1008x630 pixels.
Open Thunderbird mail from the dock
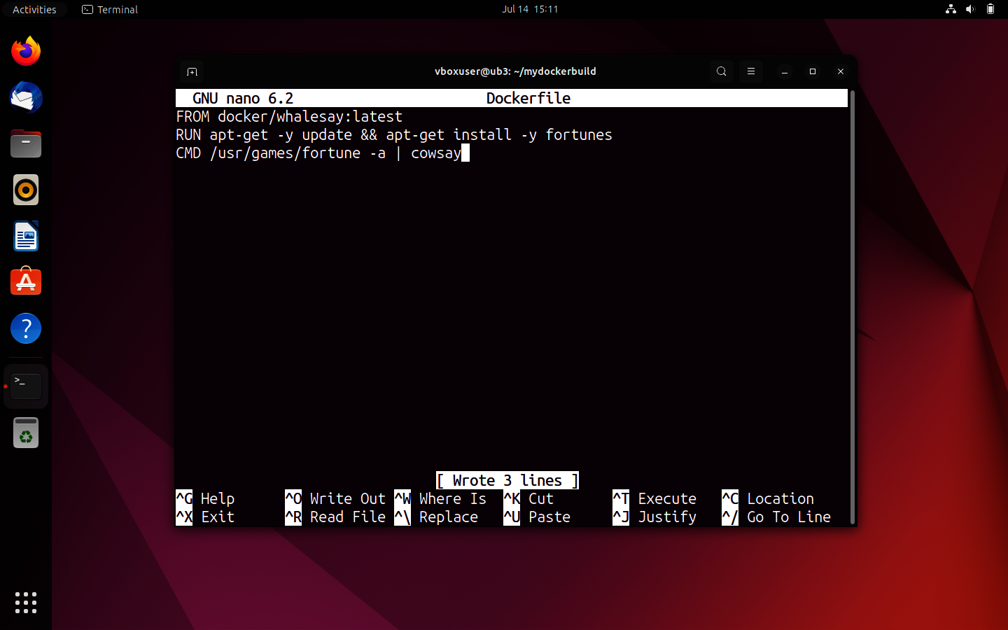pos(25,97)
